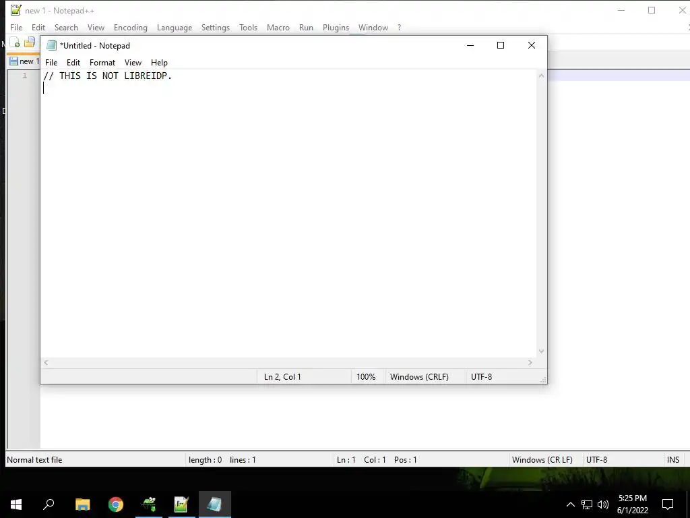Open the taskbar clock showing 5:25 PM

[x=632, y=505]
